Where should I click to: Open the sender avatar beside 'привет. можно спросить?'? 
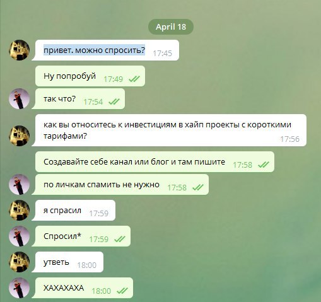tap(19, 50)
